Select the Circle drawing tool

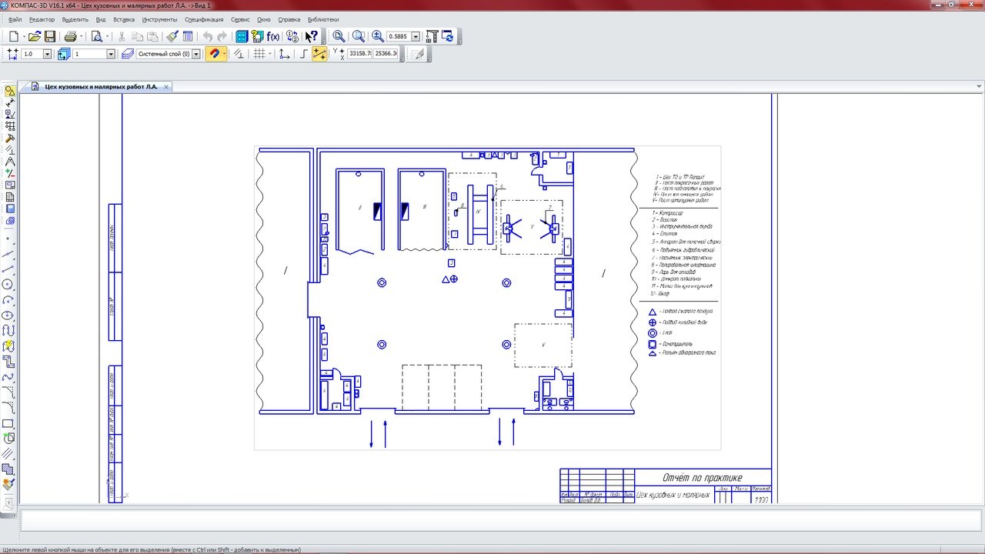pos(8,284)
